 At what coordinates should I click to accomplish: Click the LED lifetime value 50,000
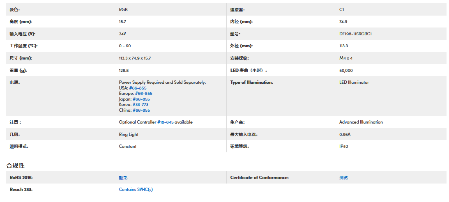tap(346, 71)
